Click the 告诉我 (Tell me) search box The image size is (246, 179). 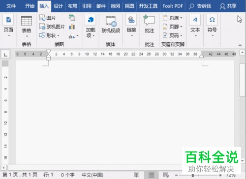[200, 6]
